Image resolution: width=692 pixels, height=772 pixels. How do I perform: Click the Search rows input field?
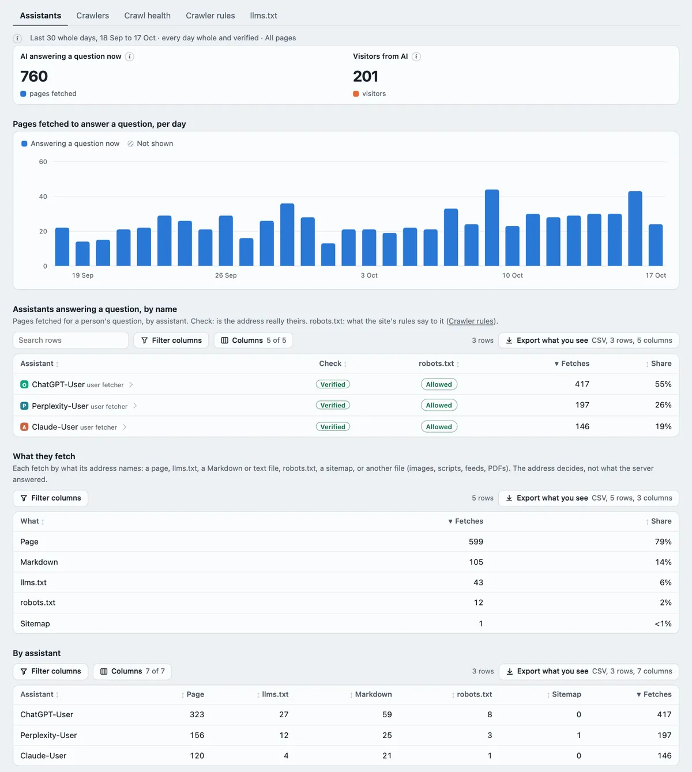(70, 340)
